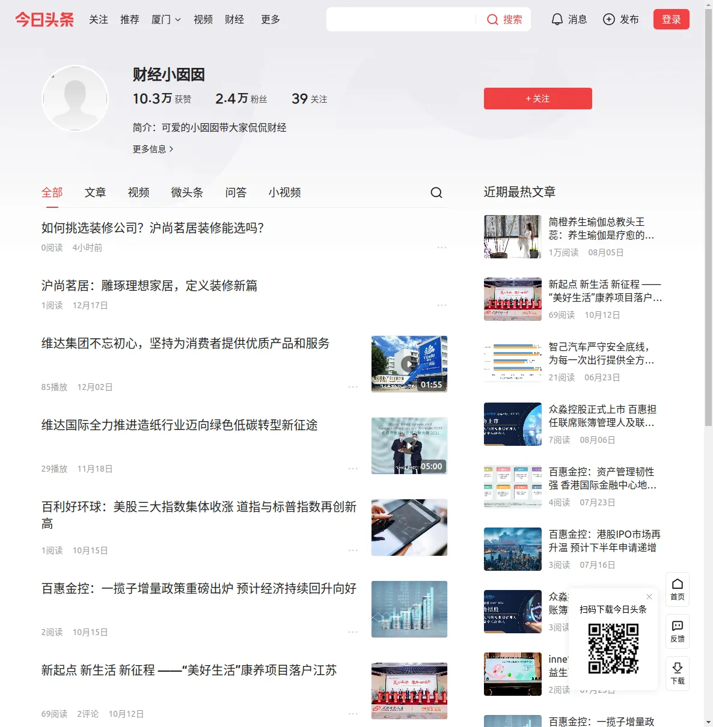Open hot article 百惠金控：资产管理韧性强

pyautogui.click(x=603, y=479)
